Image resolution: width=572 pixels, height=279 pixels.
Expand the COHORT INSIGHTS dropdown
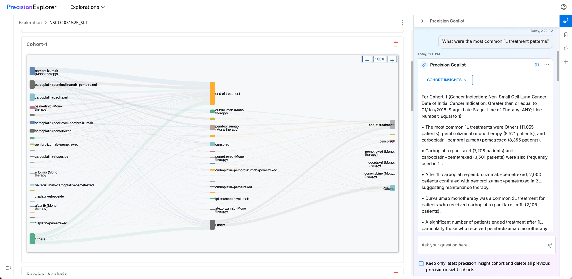click(447, 80)
